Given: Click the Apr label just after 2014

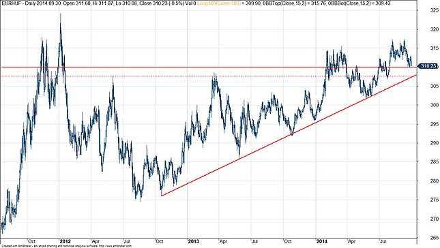Looking at the screenshot, I should point(351,241).
